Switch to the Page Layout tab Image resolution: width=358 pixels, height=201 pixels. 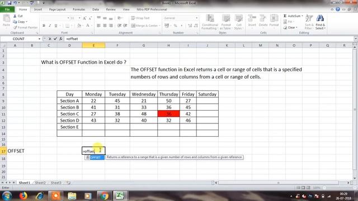pyautogui.click(x=57, y=9)
